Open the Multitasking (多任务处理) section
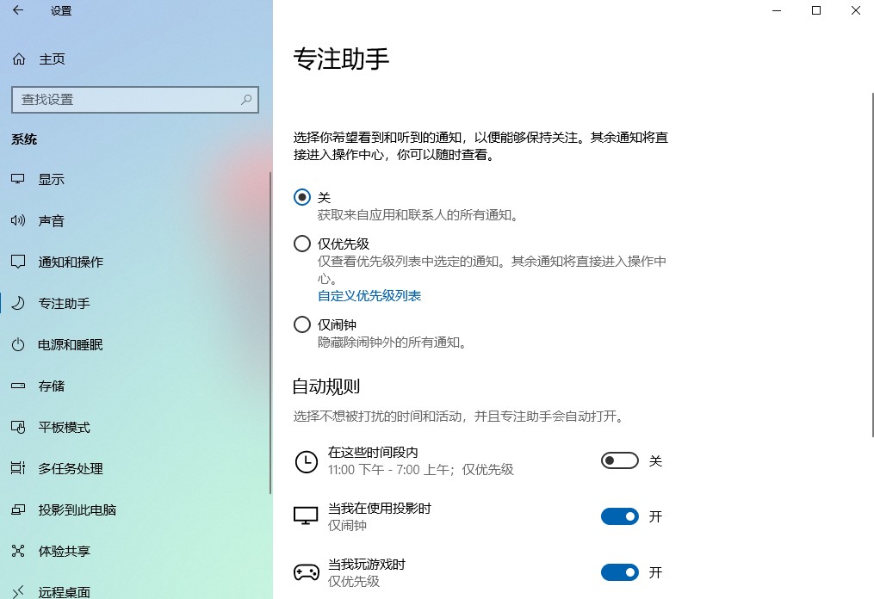This screenshot has width=874, height=599. (71, 469)
